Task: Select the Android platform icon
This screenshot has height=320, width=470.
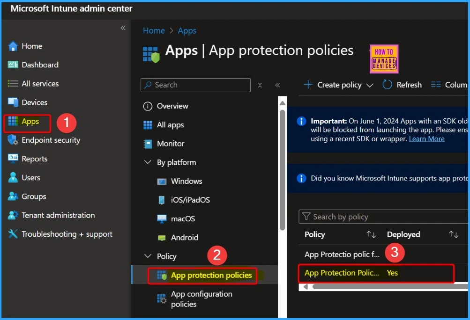Action: tap(162, 238)
